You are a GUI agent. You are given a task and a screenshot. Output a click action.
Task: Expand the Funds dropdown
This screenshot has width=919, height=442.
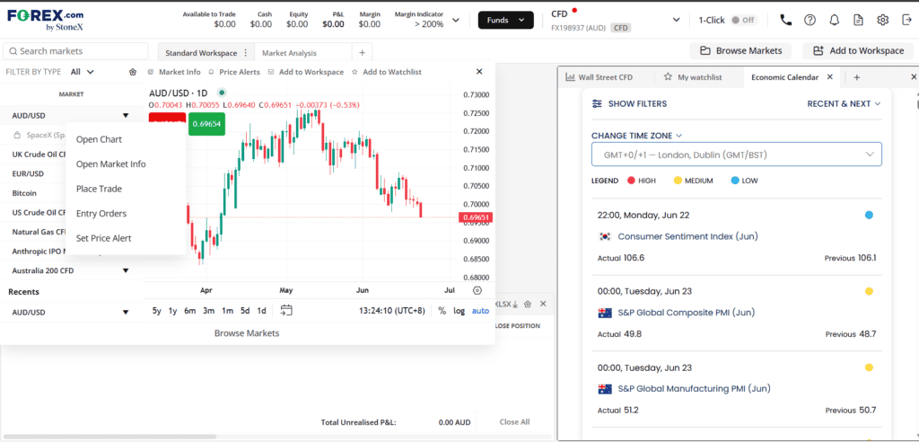[x=506, y=20]
